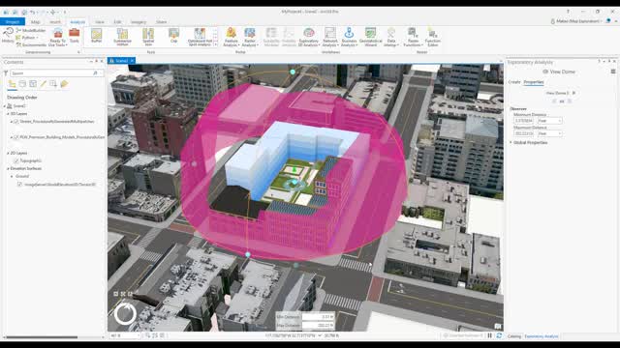Open Network Analysis dropdown

pyautogui.click(x=329, y=37)
